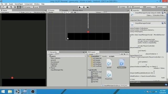The width and height of the screenshot is (168, 94).
Task: Show All Prefabs favorite search
Action: [96, 62]
